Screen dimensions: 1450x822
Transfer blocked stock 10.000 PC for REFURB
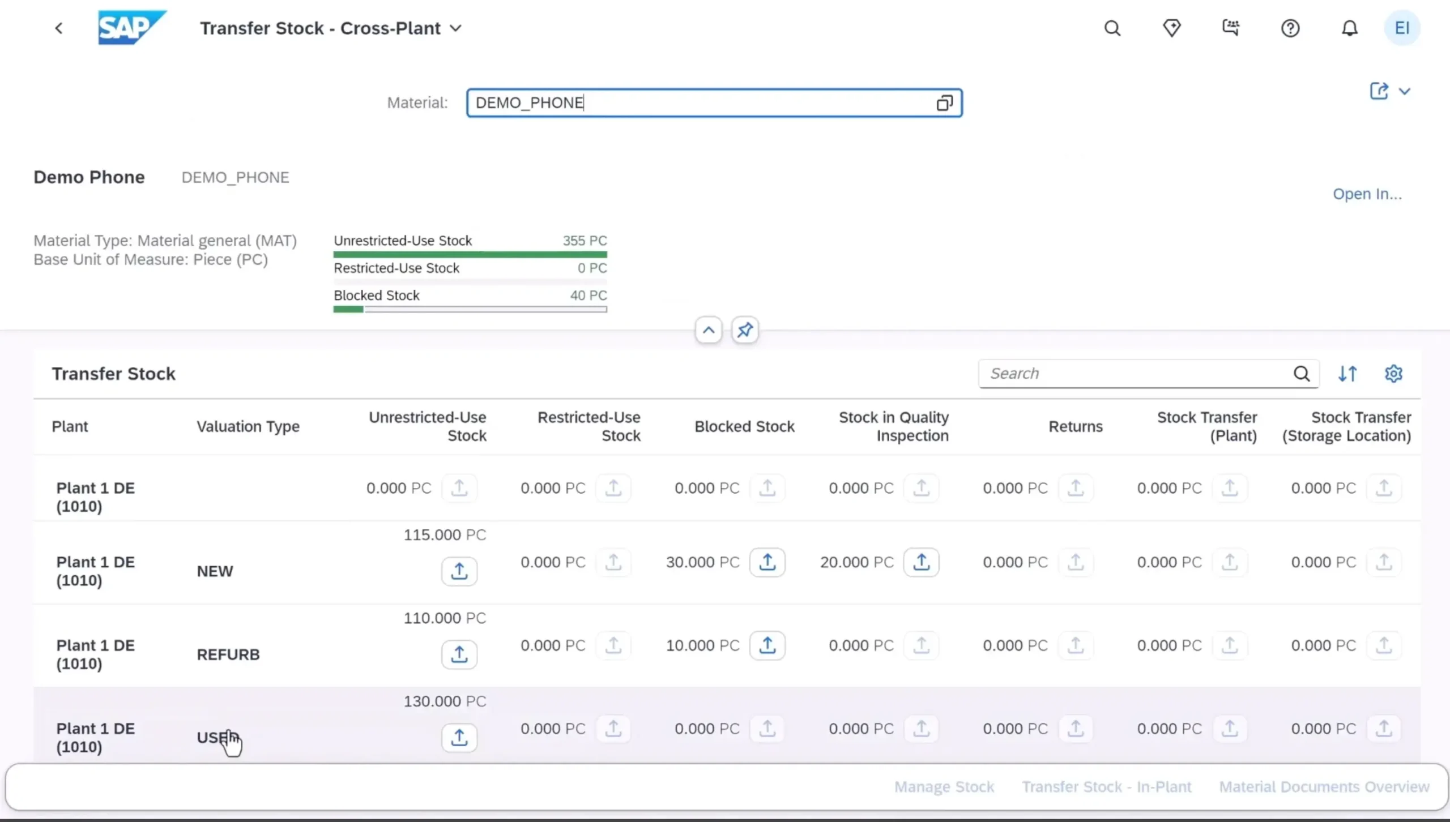pos(767,645)
